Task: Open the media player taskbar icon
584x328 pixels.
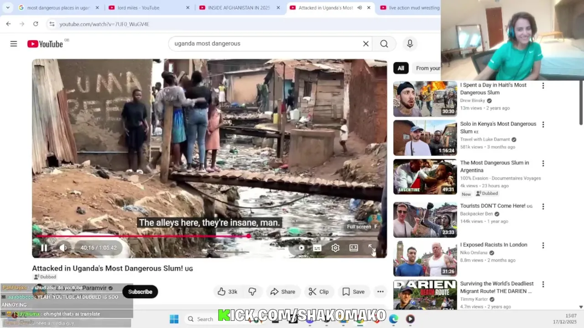Action: 410,319
